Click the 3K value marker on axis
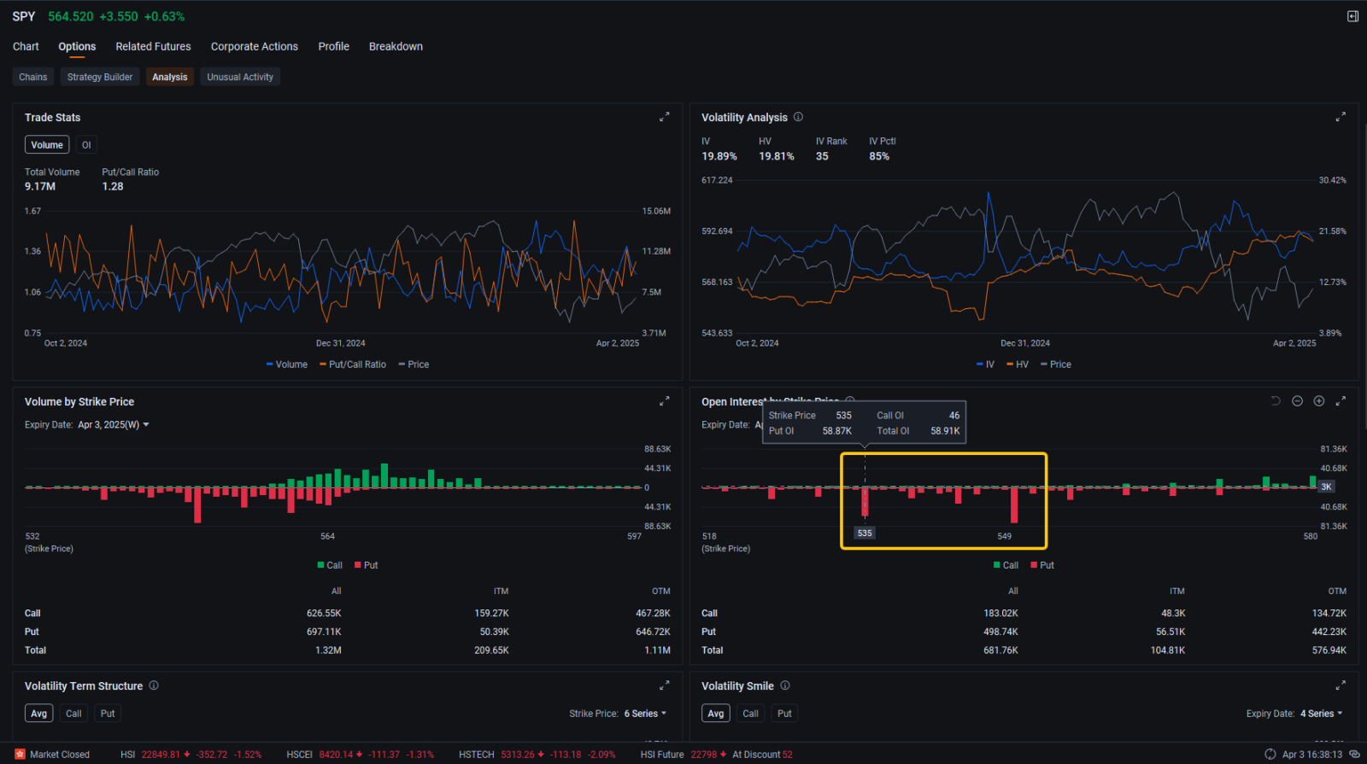1367x764 pixels. pos(1326,487)
